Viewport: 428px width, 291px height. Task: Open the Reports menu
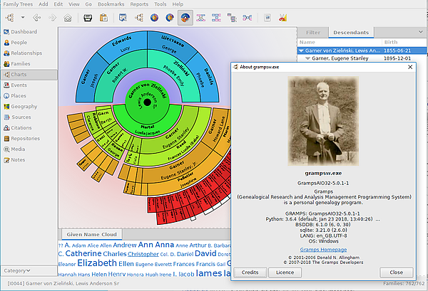[x=139, y=4]
